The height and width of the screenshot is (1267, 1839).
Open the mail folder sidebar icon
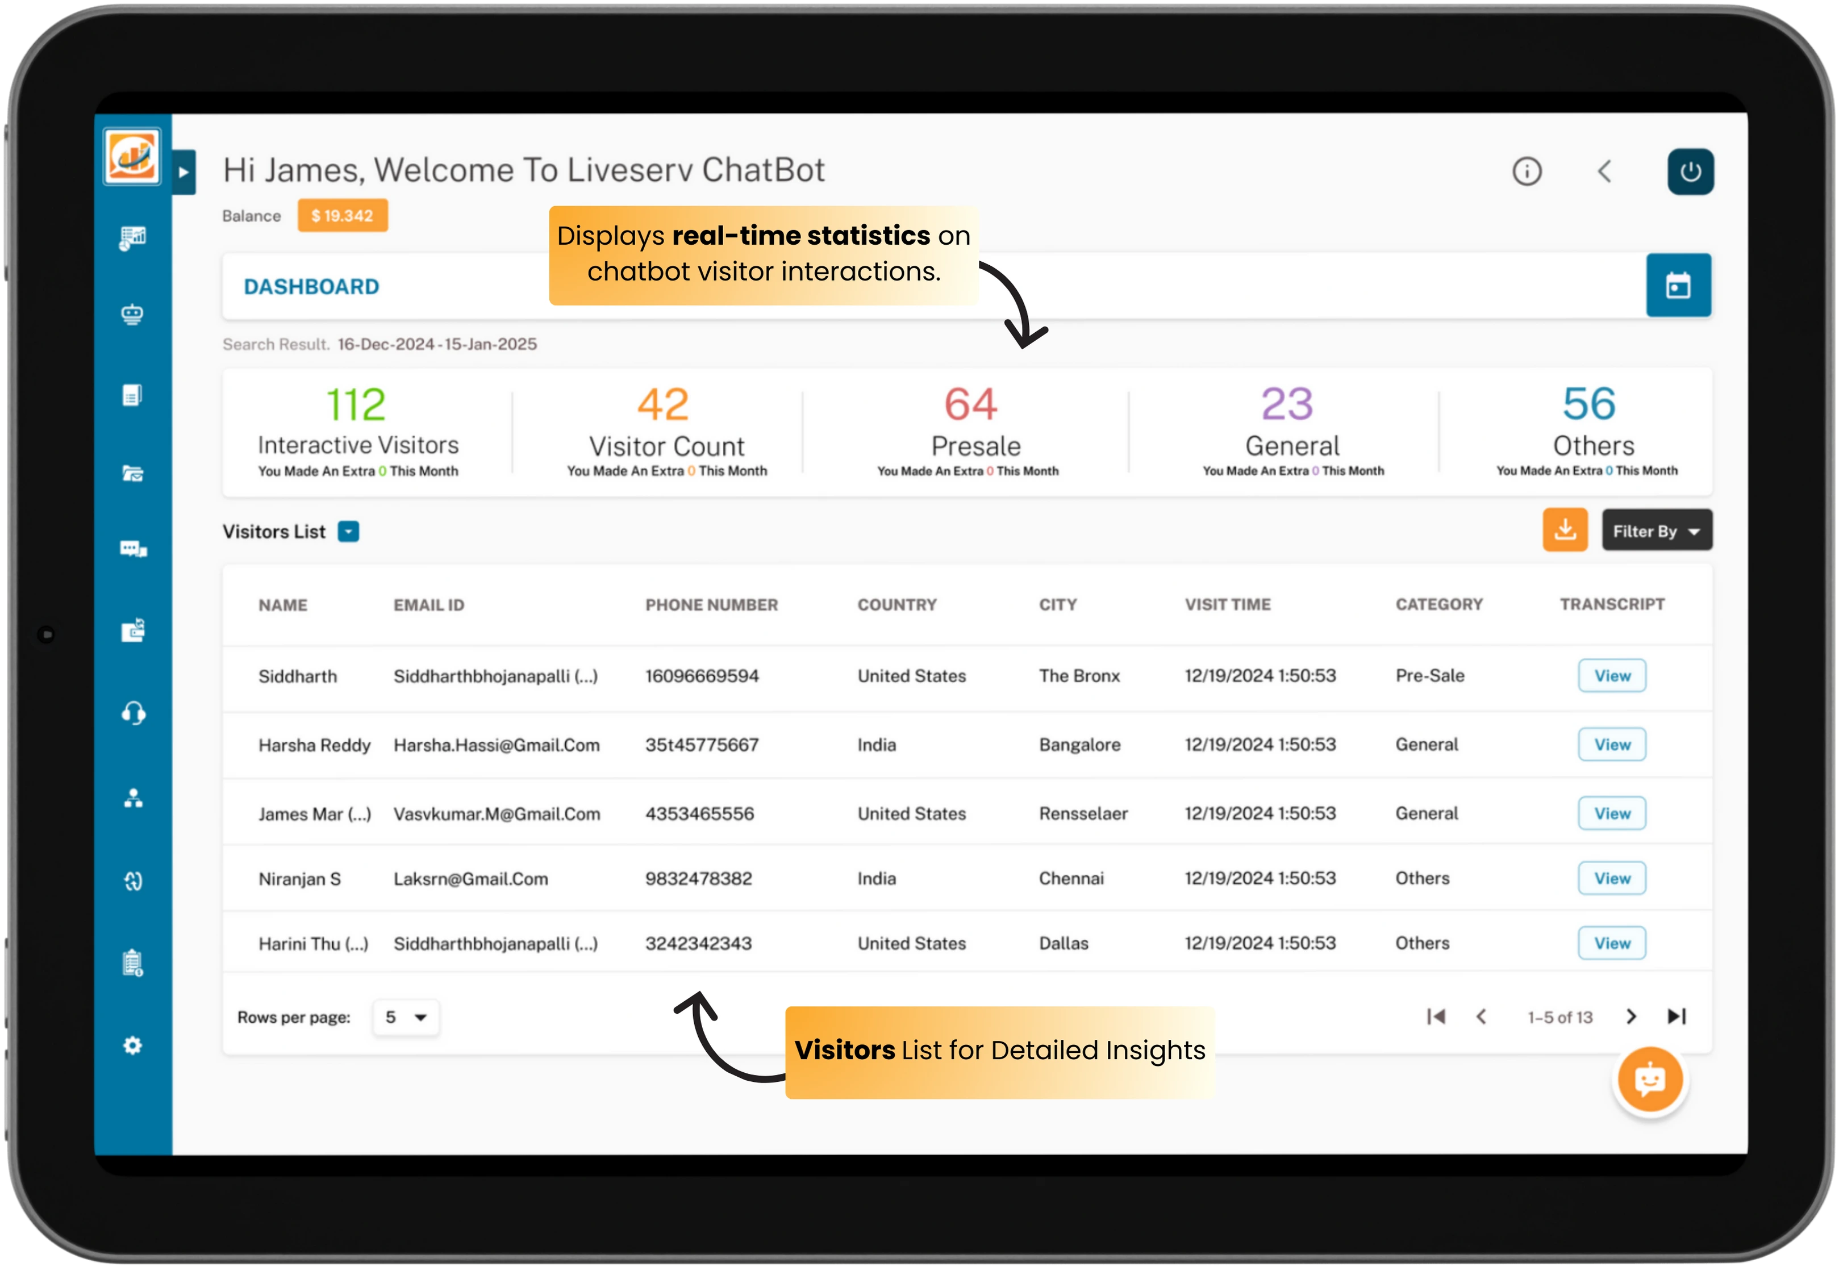[132, 473]
